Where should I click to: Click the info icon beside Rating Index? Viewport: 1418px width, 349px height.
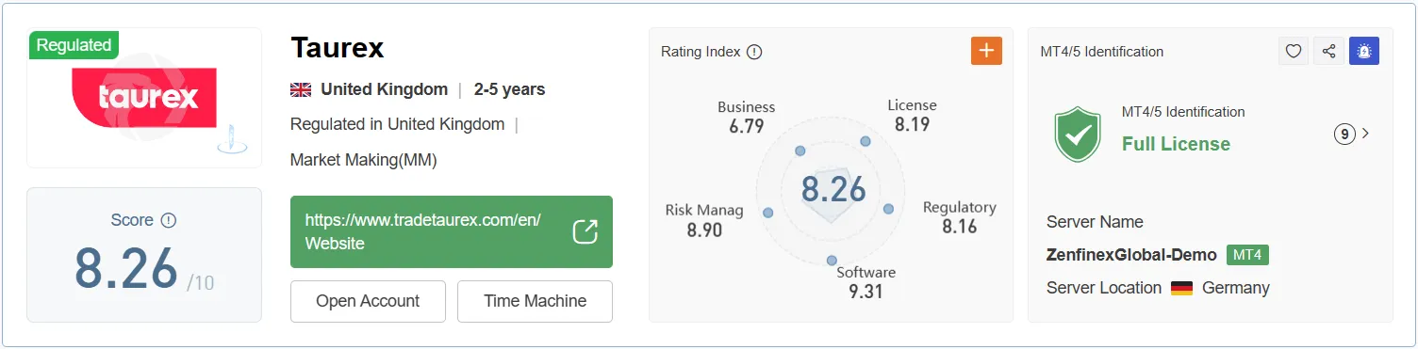pyautogui.click(x=754, y=52)
